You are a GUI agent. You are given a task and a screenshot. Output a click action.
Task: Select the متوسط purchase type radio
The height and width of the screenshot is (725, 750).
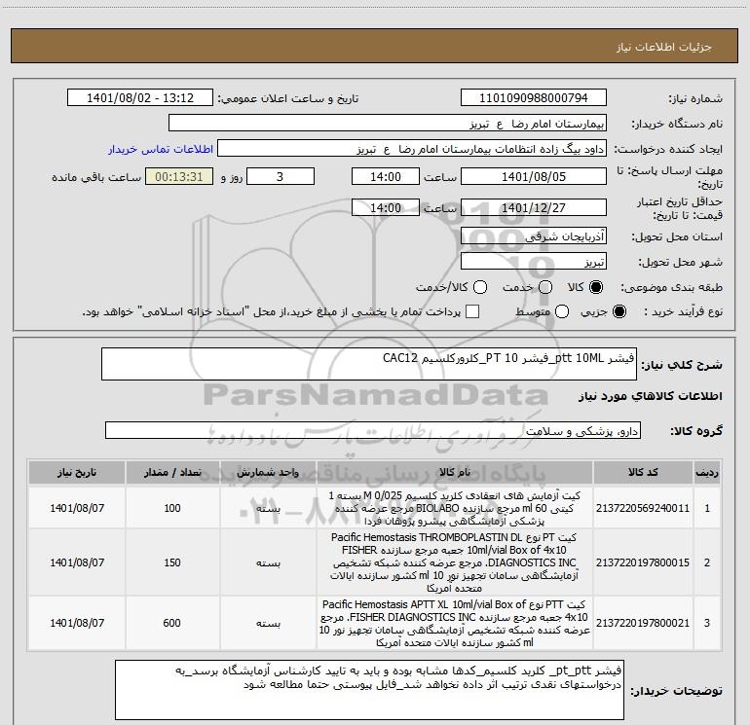(x=562, y=311)
